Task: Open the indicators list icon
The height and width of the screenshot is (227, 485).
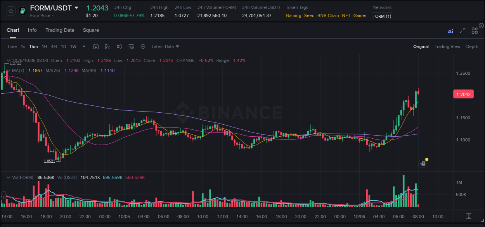Action: click(x=131, y=46)
